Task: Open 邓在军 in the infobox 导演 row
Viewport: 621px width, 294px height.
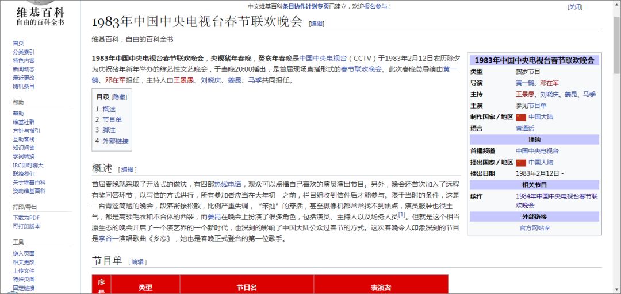Action: (549, 83)
